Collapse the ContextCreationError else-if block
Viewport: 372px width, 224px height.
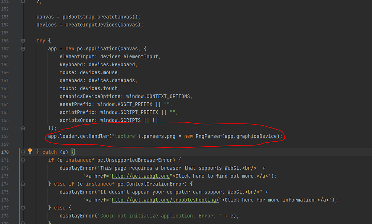pos(23,184)
